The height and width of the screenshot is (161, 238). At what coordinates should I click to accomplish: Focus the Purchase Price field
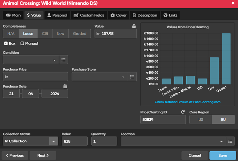pyautogui.click(x=36, y=77)
